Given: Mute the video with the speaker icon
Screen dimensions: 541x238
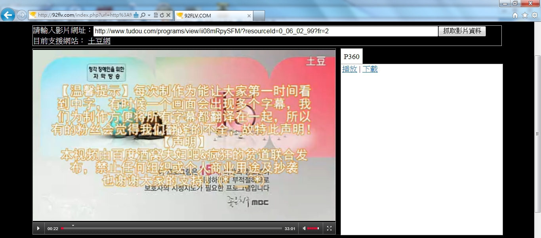Looking at the screenshot, I should pos(304,228).
